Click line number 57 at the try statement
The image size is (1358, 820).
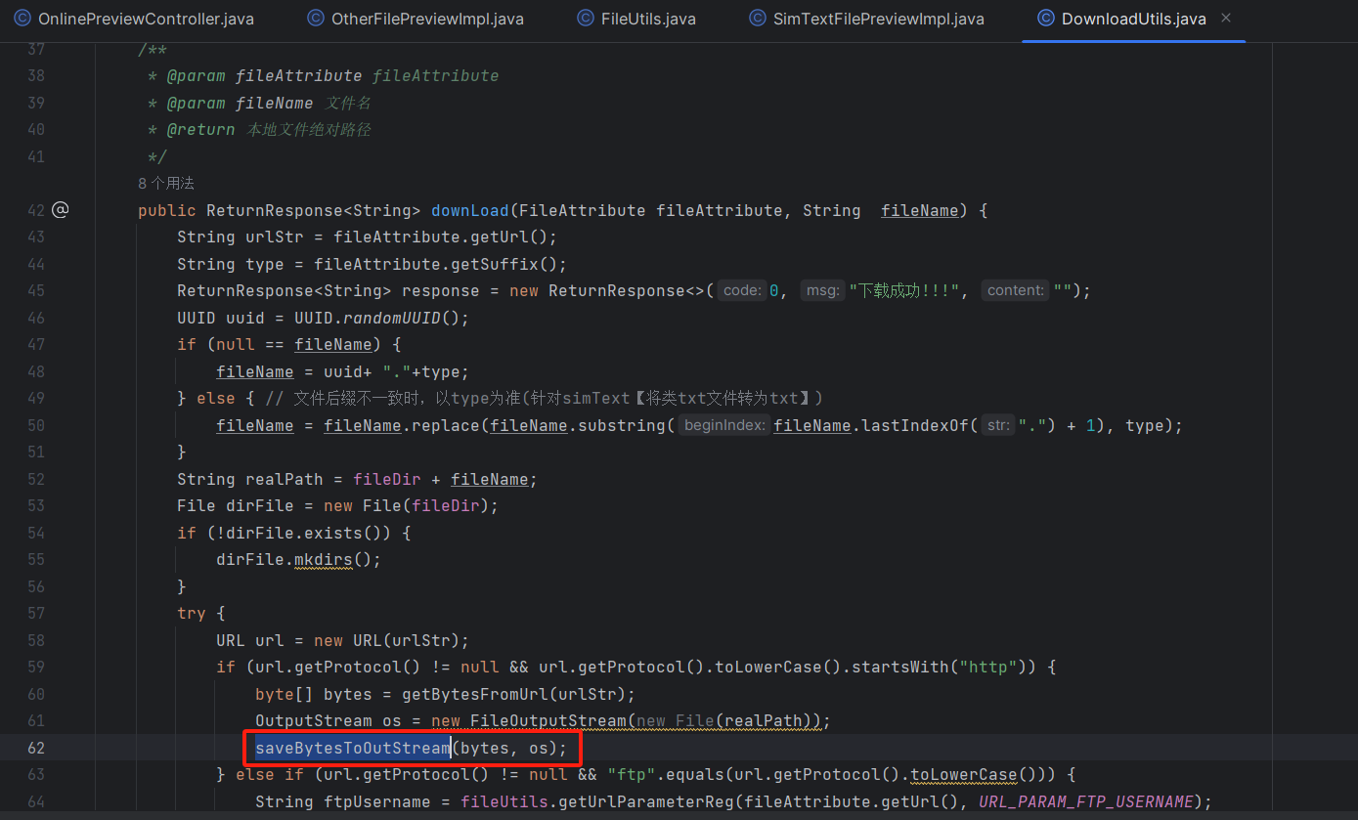click(36, 613)
